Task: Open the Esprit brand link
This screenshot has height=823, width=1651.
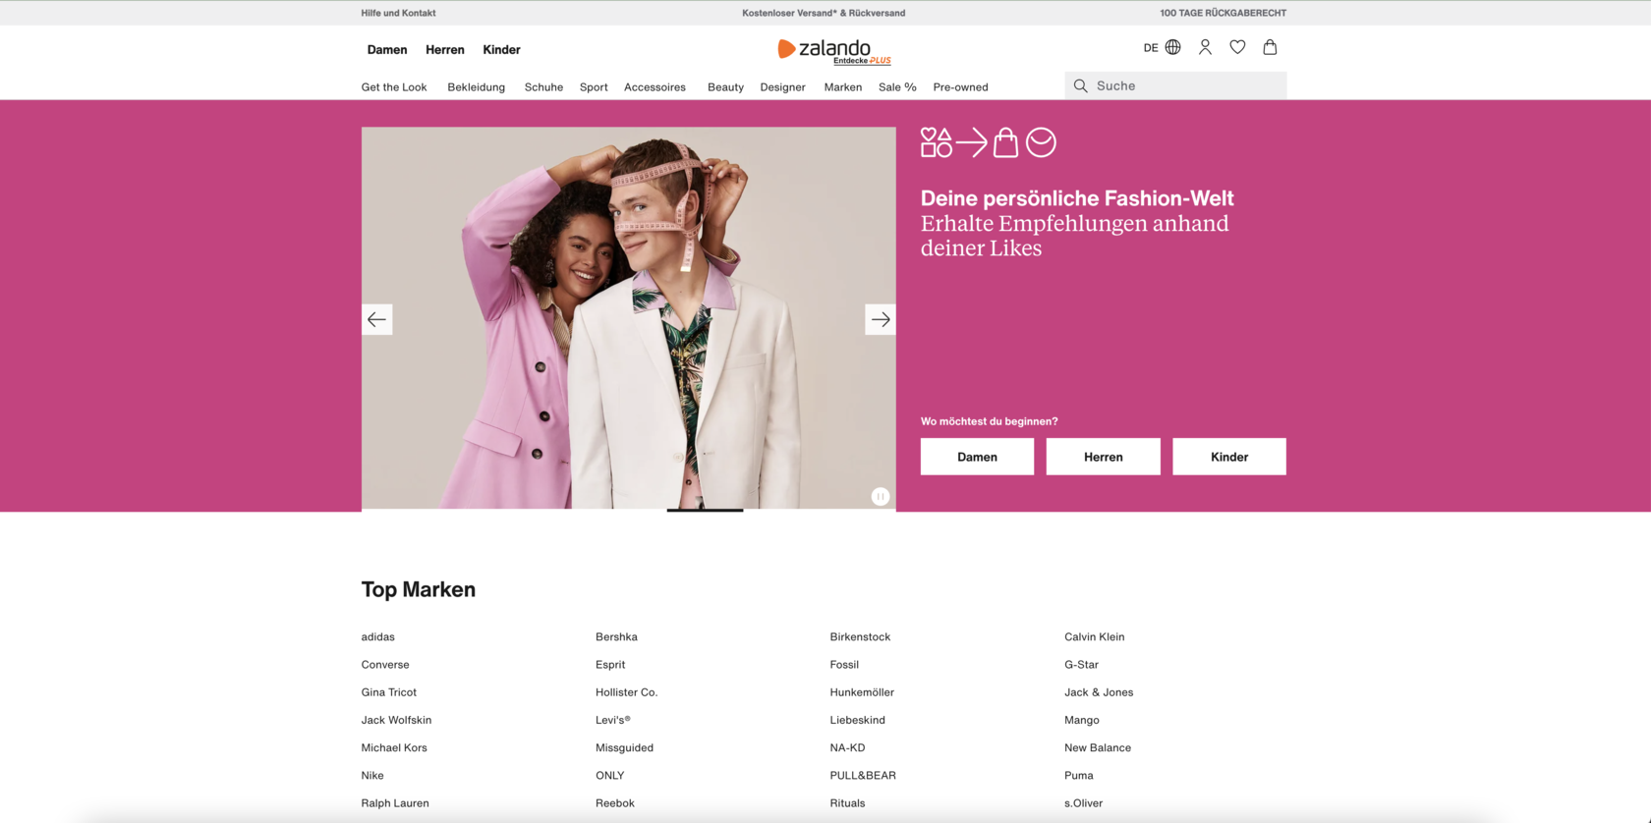Action: 610,665
